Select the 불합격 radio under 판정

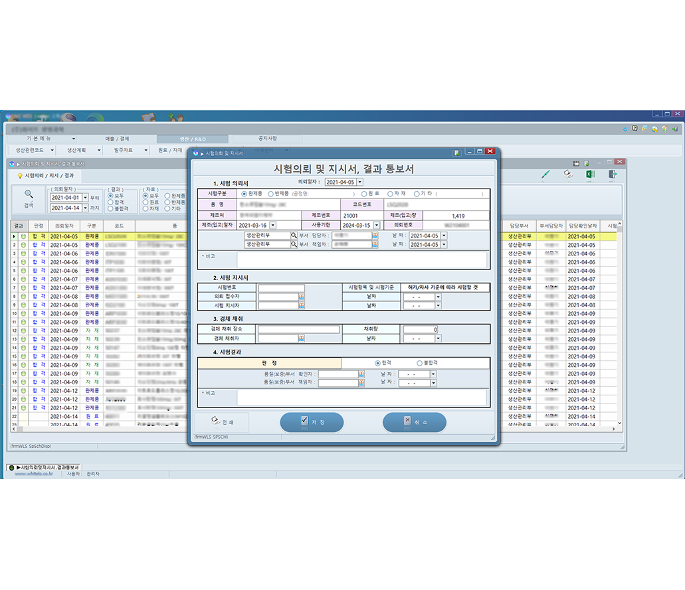pos(419,363)
